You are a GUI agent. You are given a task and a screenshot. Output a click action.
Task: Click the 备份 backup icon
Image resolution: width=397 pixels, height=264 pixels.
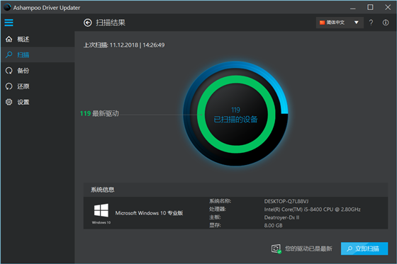tap(9, 71)
